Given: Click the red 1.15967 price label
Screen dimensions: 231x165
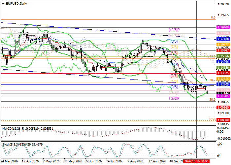Looking at the screenshot, I should (x=223, y=50).
